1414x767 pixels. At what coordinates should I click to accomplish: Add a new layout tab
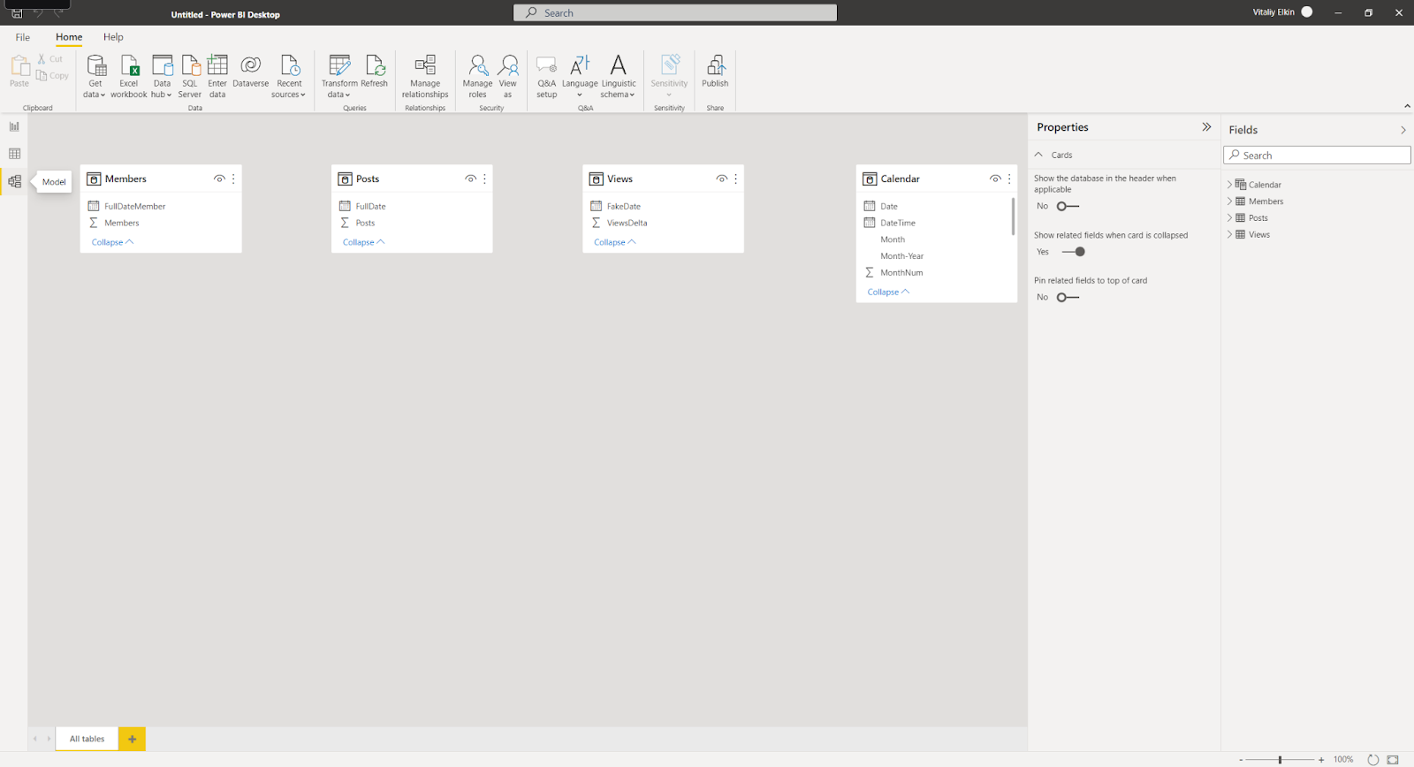pos(132,739)
